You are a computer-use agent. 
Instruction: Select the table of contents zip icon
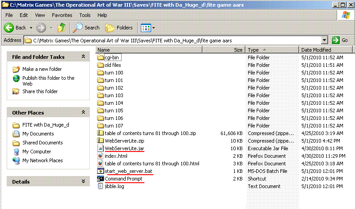[x=100, y=133]
